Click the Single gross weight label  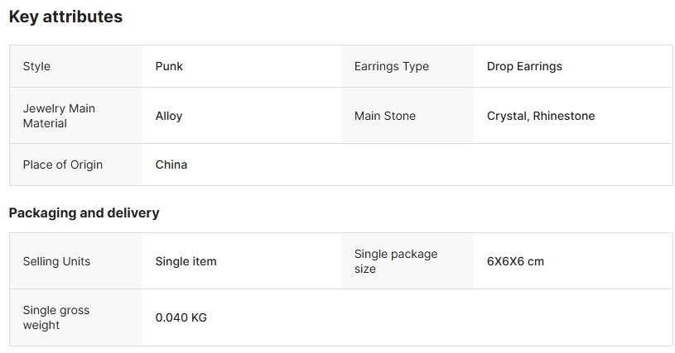tap(56, 317)
